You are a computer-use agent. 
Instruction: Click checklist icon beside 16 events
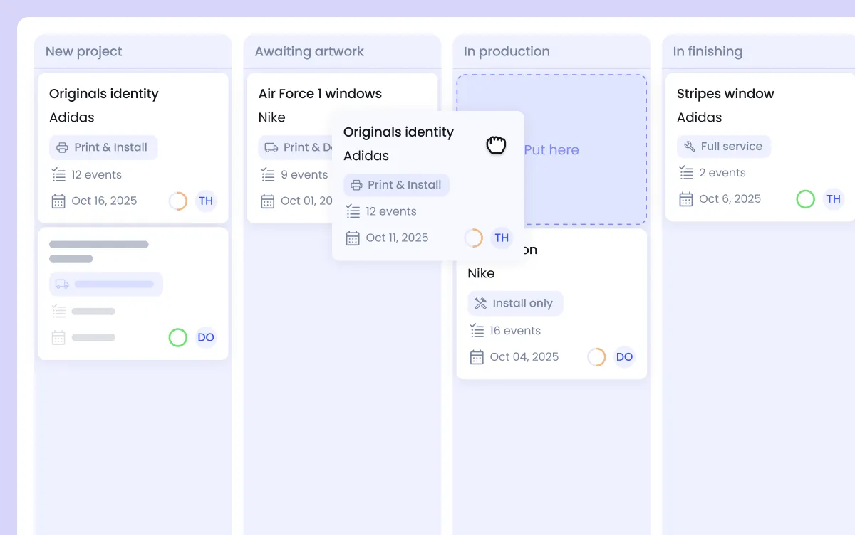(477, 330)
